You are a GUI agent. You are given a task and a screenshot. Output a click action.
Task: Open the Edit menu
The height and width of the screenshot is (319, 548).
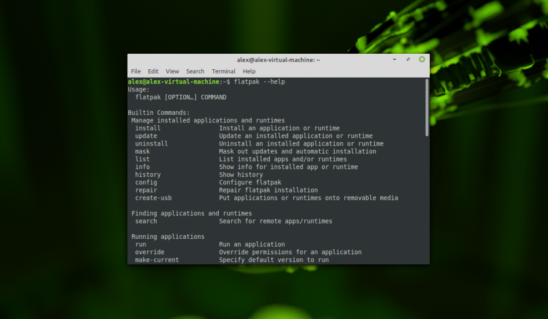153,71
